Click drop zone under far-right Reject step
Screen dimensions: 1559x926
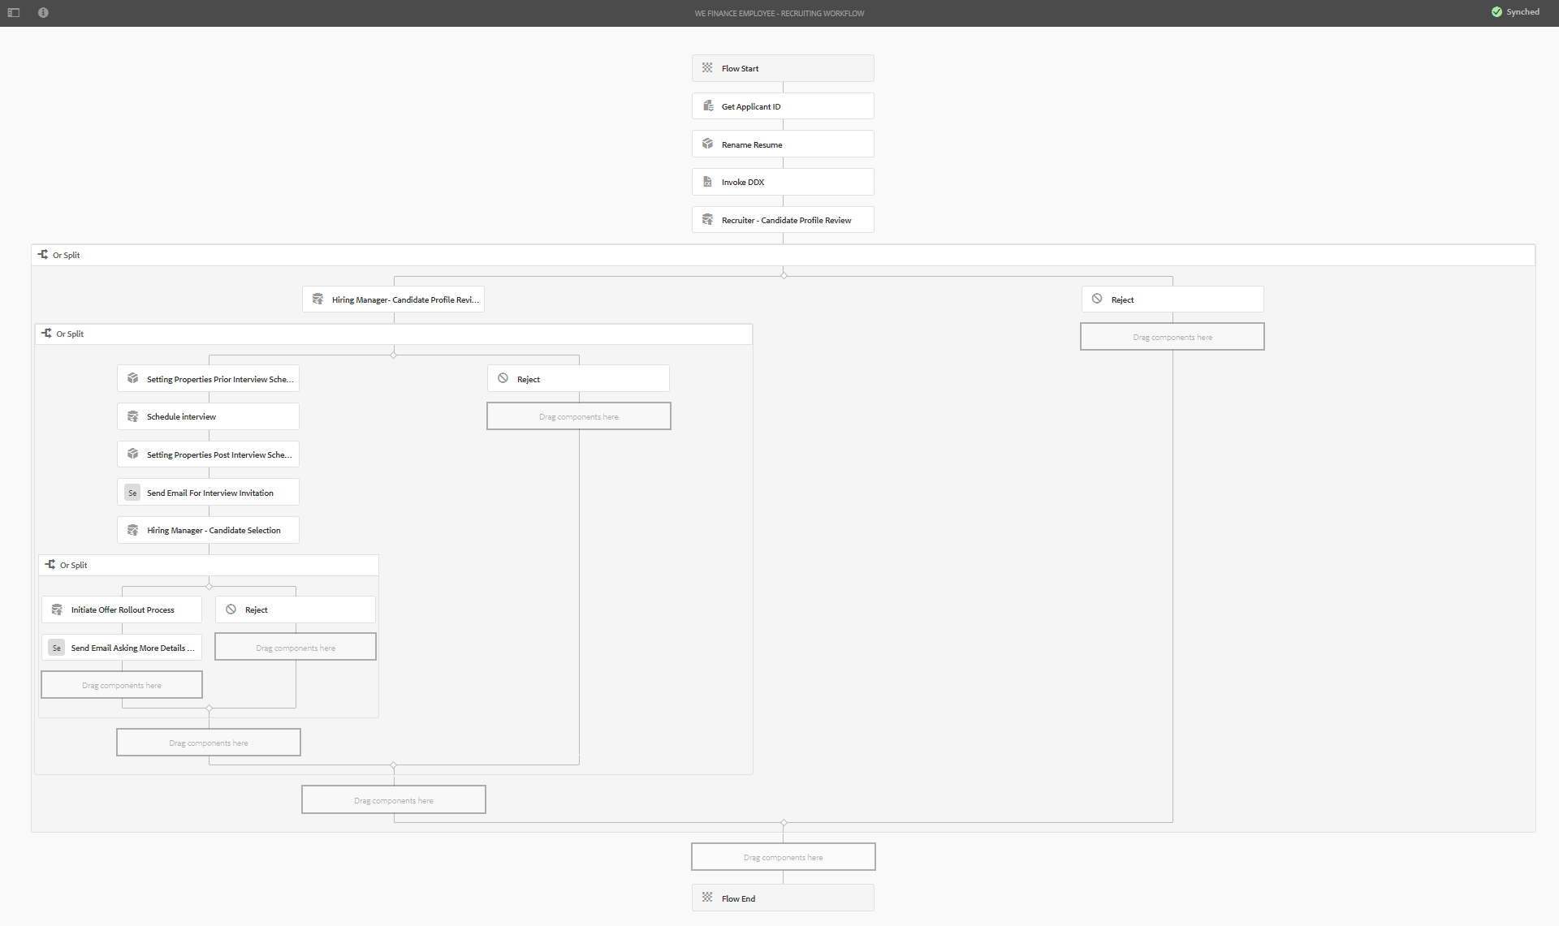click(1172, 337)
